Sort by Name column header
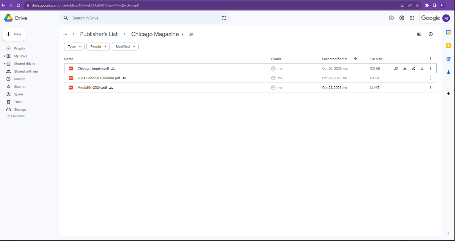455x241 pixels. tap(69, 59)
